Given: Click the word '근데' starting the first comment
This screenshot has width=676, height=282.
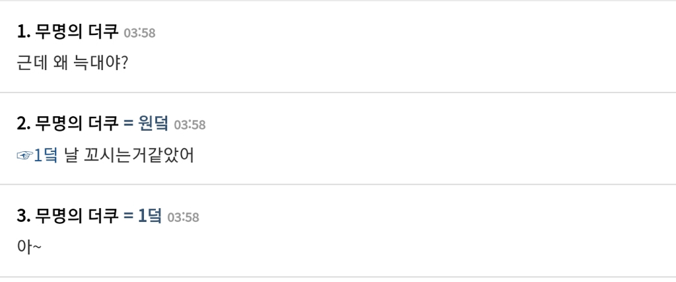Looking at the screenshot, I should point(30,64).
